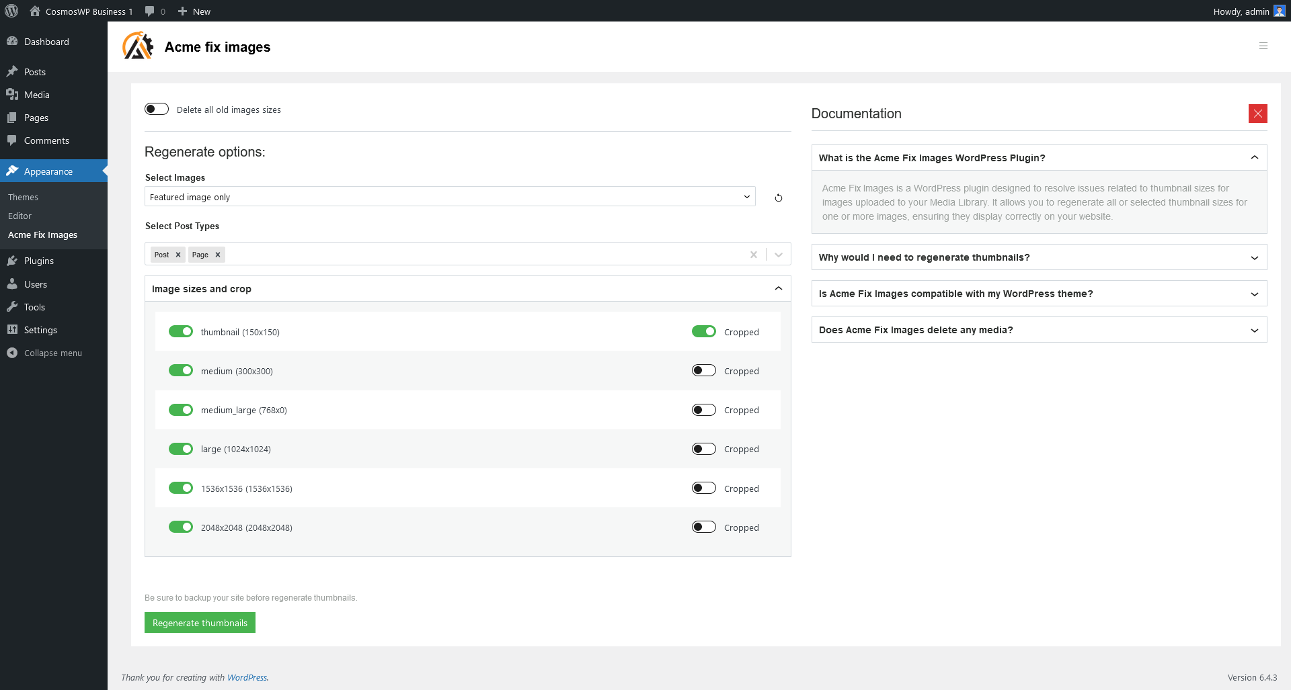Click the Comments icon in the sidebar
Viewport: 1291px width, 690px height.
click(12, 140)
